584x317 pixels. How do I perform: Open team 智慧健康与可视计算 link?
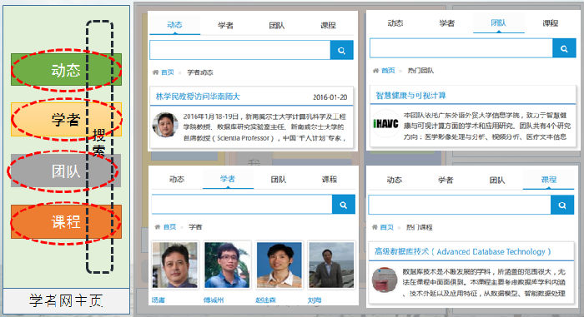coord(410,95)
